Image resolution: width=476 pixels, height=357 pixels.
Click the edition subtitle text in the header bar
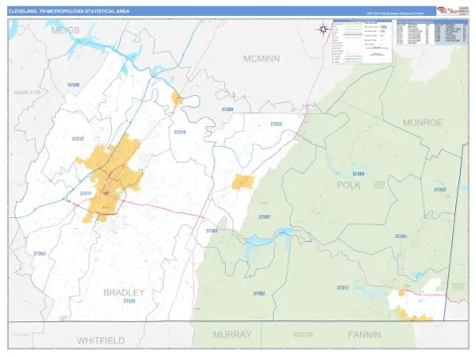click(x=395, y=14)
